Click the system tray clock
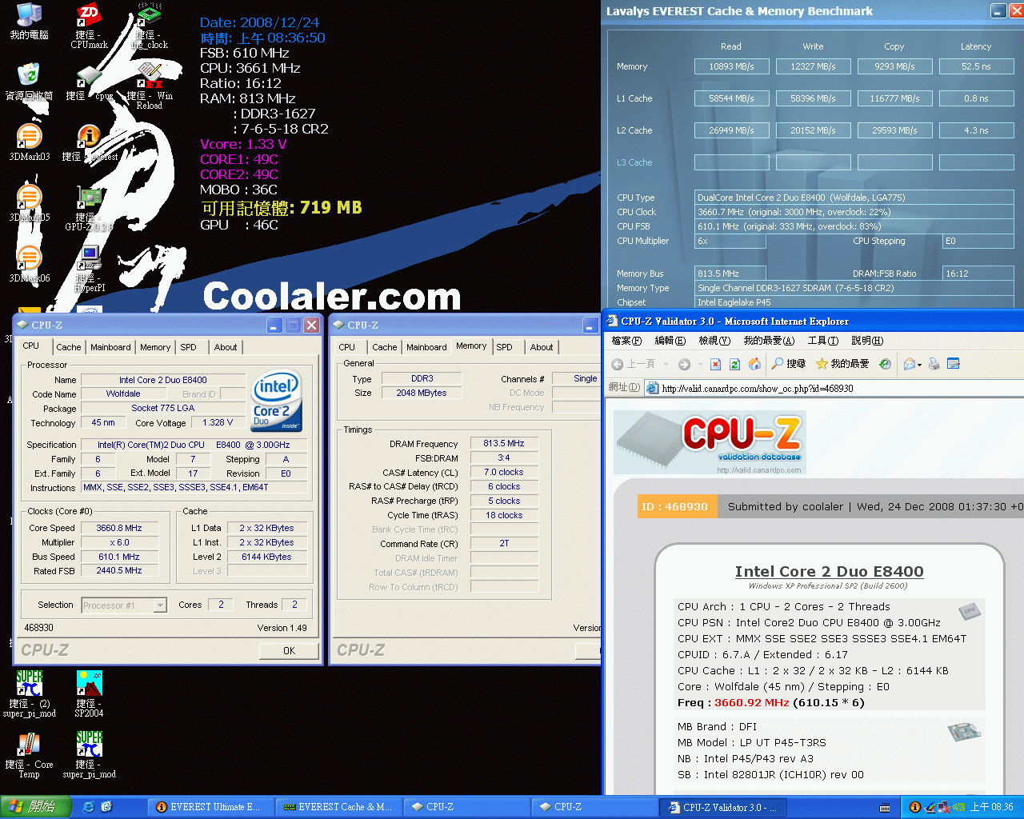 [x=991, y=807]
